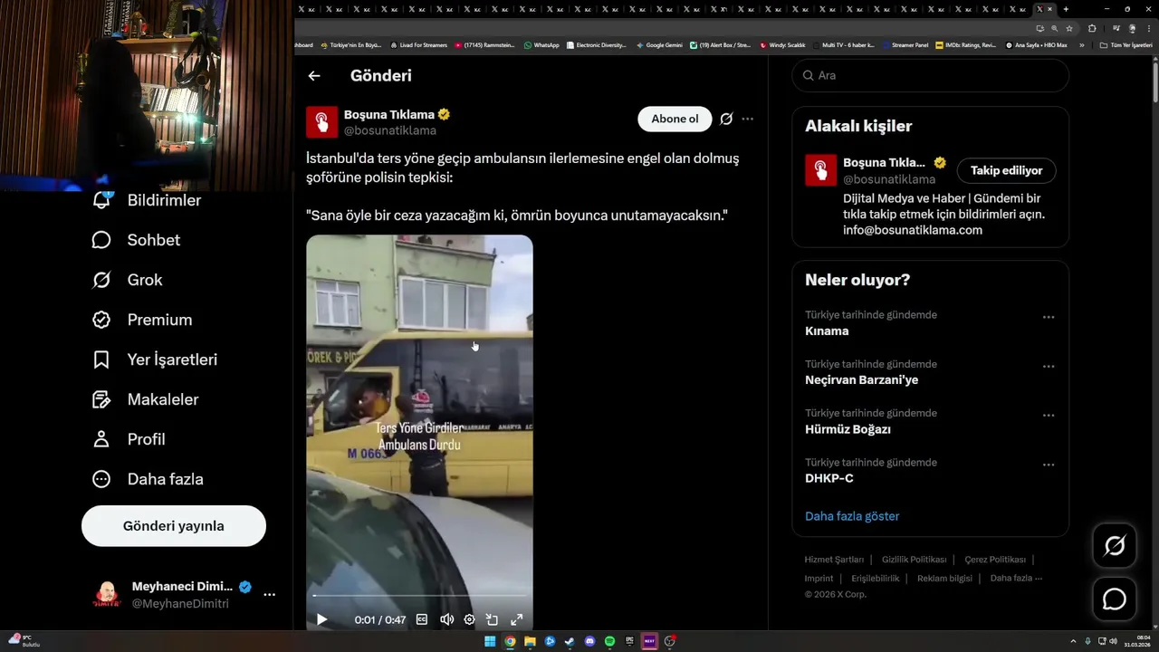Screen dimensions: 1159x652
Task: Open Spotify from the taskbar
Action: (609, 641)
